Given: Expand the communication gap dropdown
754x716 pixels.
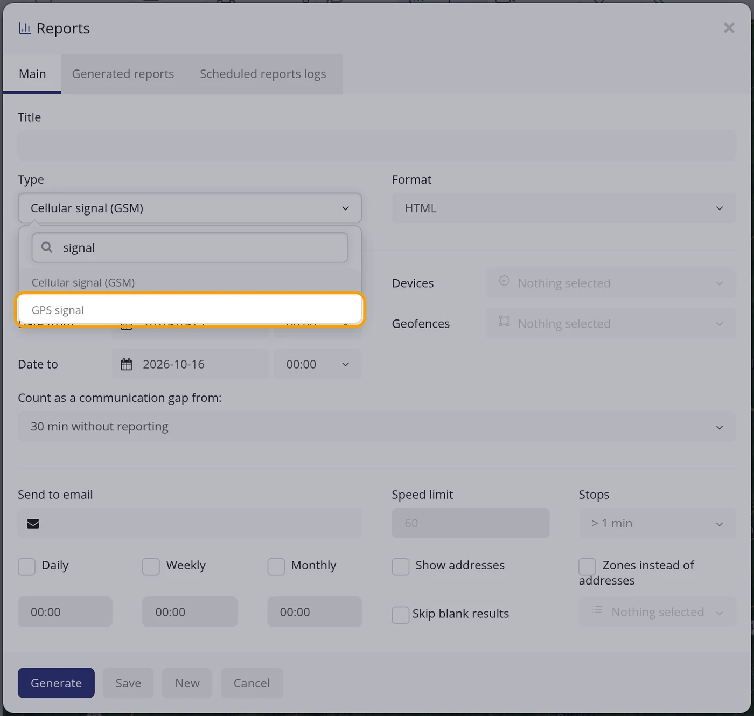Looking at the screenshot, I should 377,427.
